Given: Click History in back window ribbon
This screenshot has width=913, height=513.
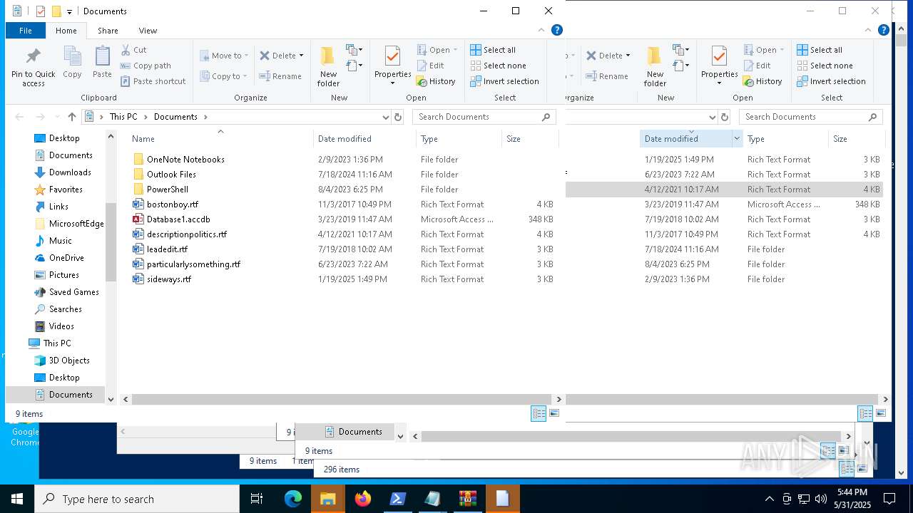Looking at the screenshot, I should point(762,81).
